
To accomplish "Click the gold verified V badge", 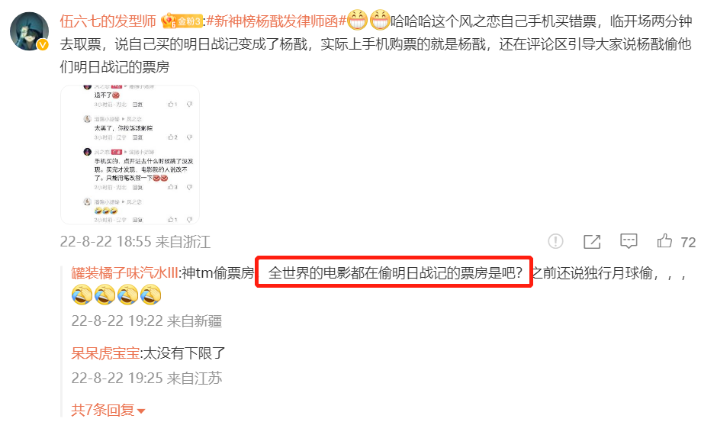I will (43, 45).
